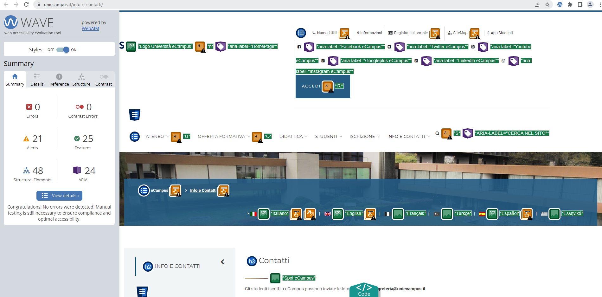Click the Numeri Utili link
This screenshot has height=297, width=602.
pos(325,33)
